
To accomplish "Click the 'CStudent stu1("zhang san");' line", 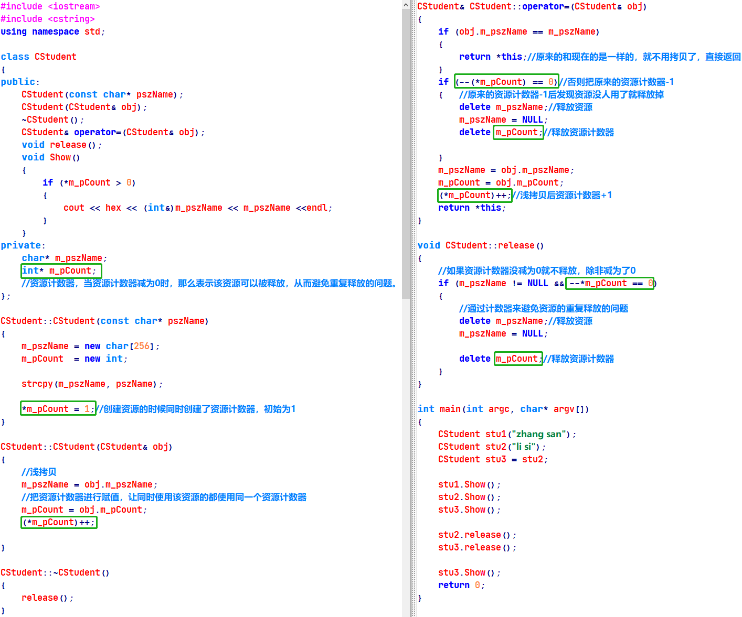I will click(507, 434).
